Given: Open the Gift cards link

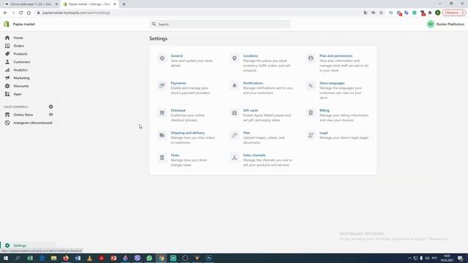Looking at the screenshot, I should point(250,110).
